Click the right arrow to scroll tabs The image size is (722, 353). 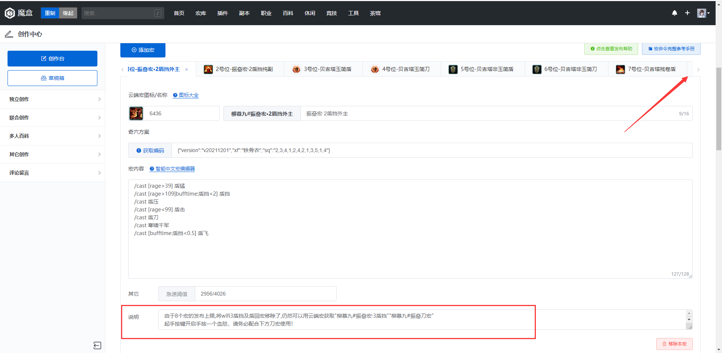(x=698, y=69)
